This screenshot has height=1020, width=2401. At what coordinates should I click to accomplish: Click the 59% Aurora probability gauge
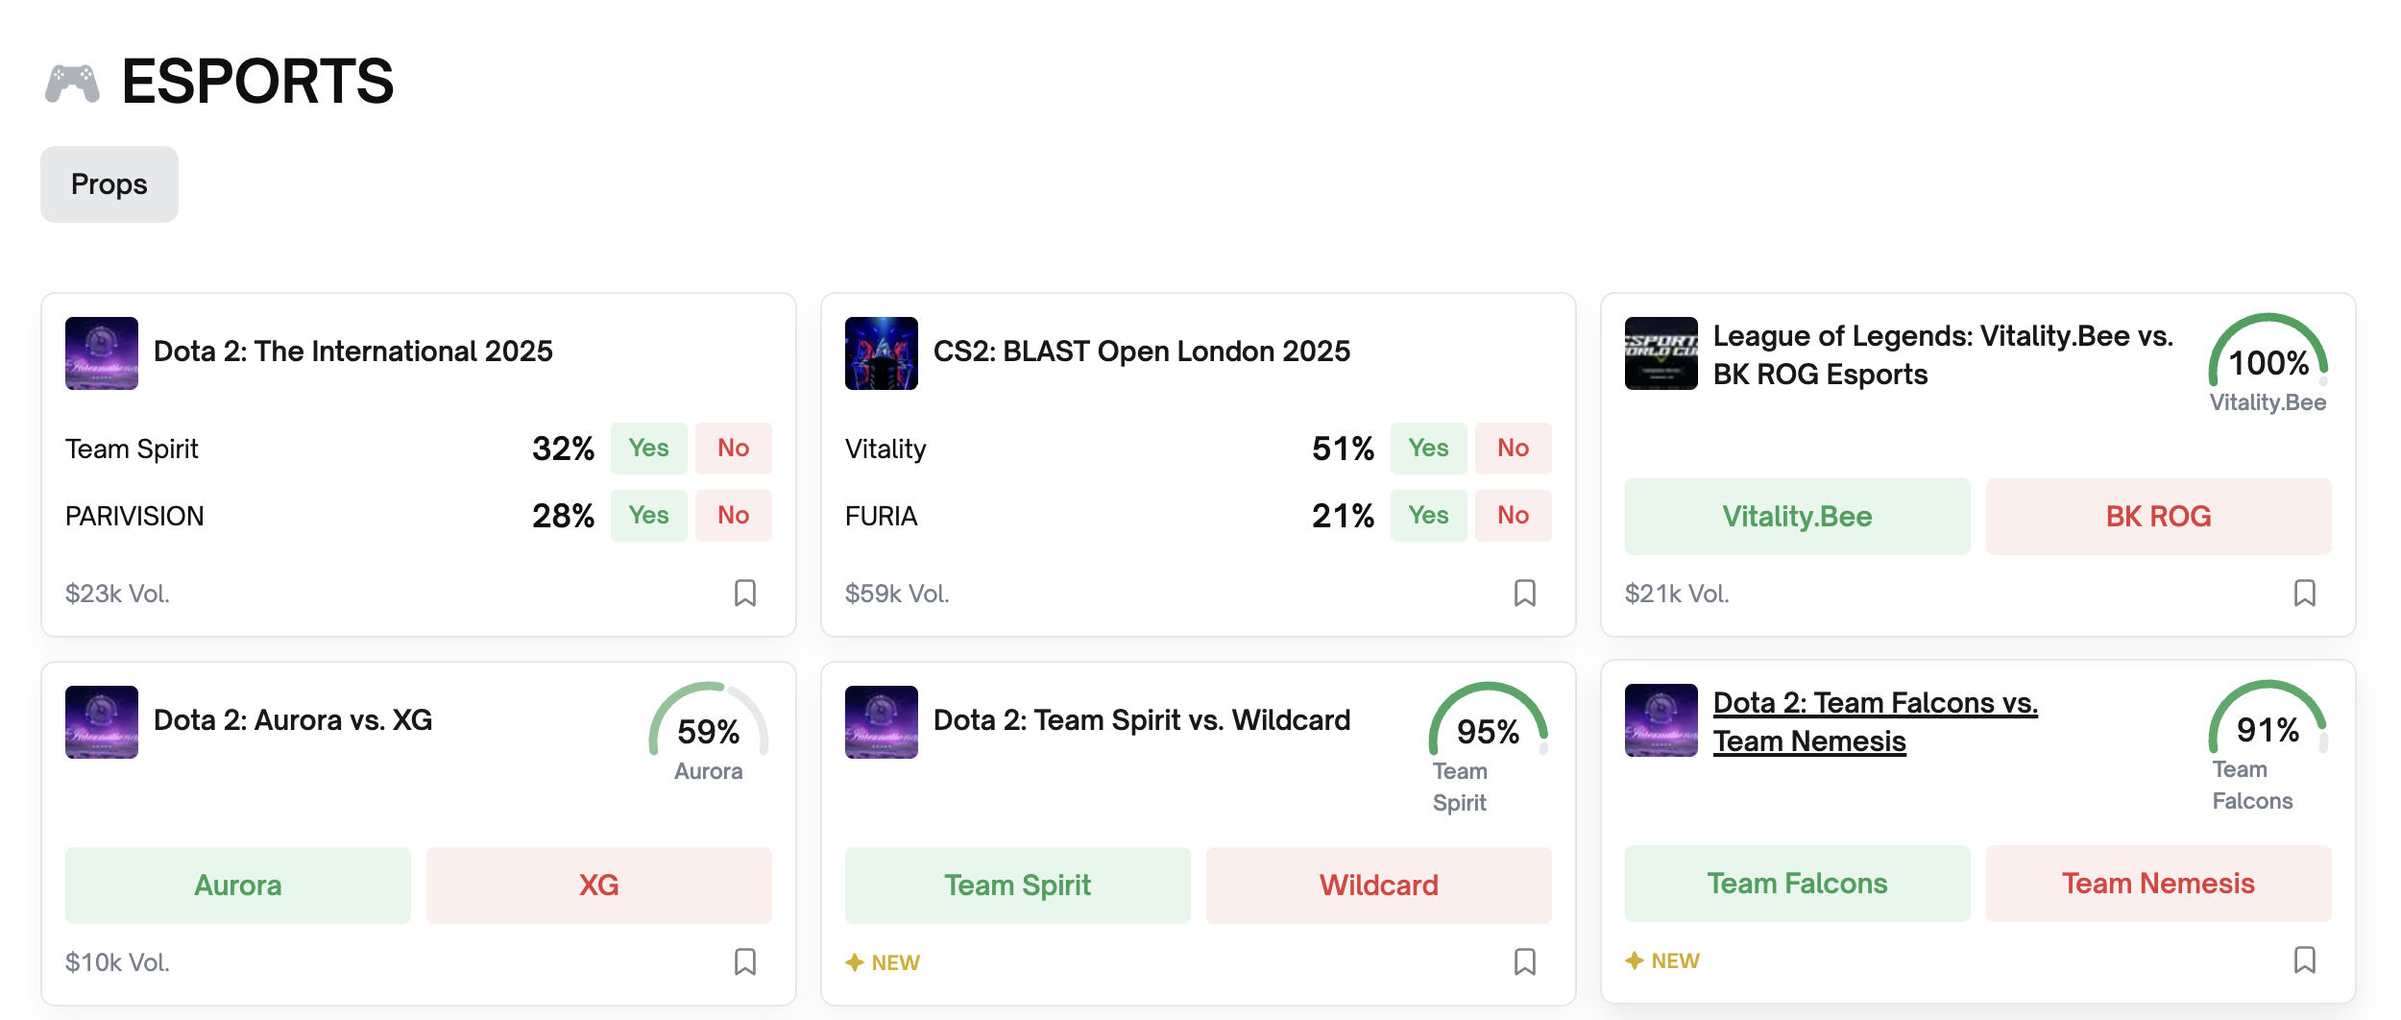(x=709, y=732)
